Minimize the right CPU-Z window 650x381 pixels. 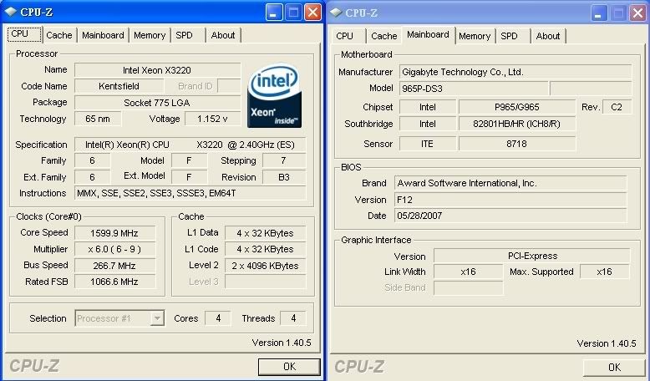598,13
